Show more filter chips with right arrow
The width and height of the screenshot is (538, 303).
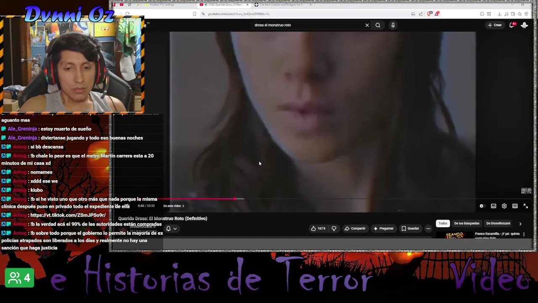coord(520,223)
